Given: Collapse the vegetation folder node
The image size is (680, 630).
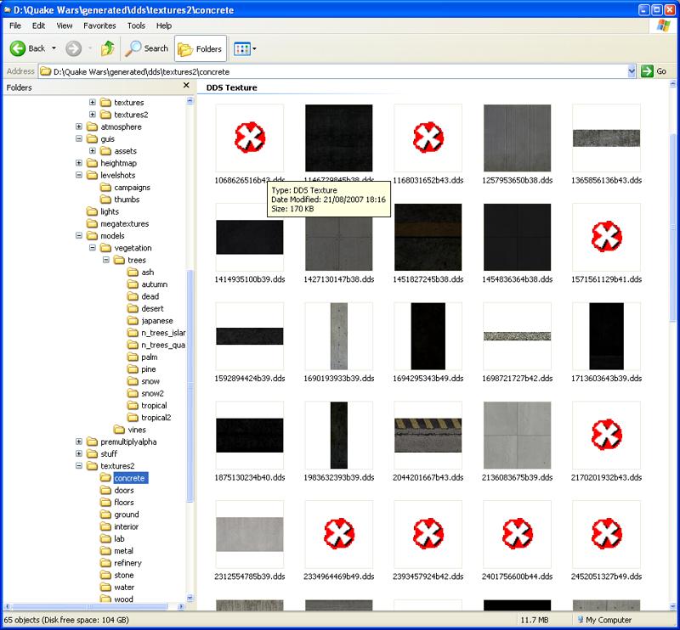Looking at the screenshot, I should (x=93, y=248).
